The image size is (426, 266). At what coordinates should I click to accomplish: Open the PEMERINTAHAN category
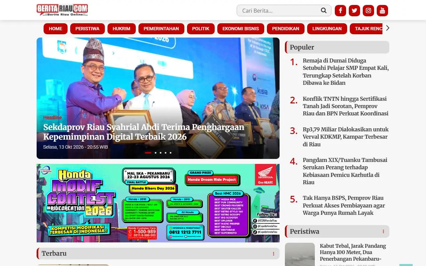point(161,29)
